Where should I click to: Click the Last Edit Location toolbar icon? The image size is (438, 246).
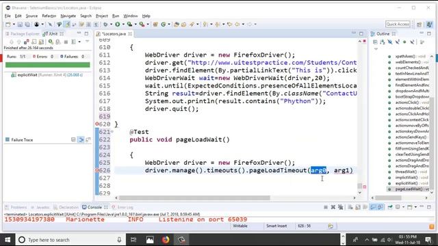click(x=230, y=25)
